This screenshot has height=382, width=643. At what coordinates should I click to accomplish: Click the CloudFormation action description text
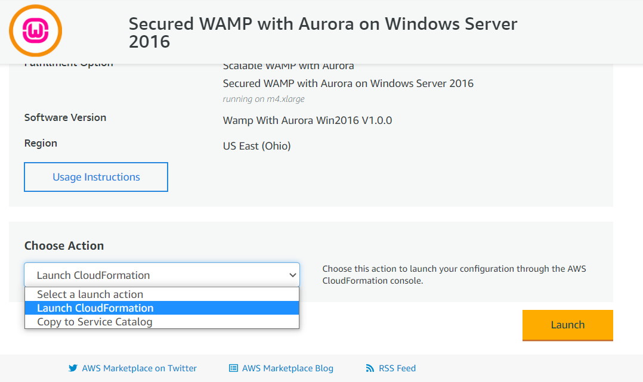point(454,275)
